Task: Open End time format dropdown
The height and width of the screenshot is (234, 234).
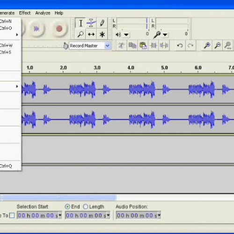Action: tap(108, 215)
